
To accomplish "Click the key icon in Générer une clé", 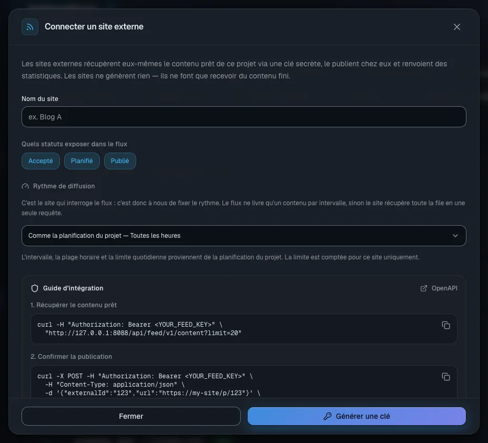I will pyautogui.click(x=328, y=416).
